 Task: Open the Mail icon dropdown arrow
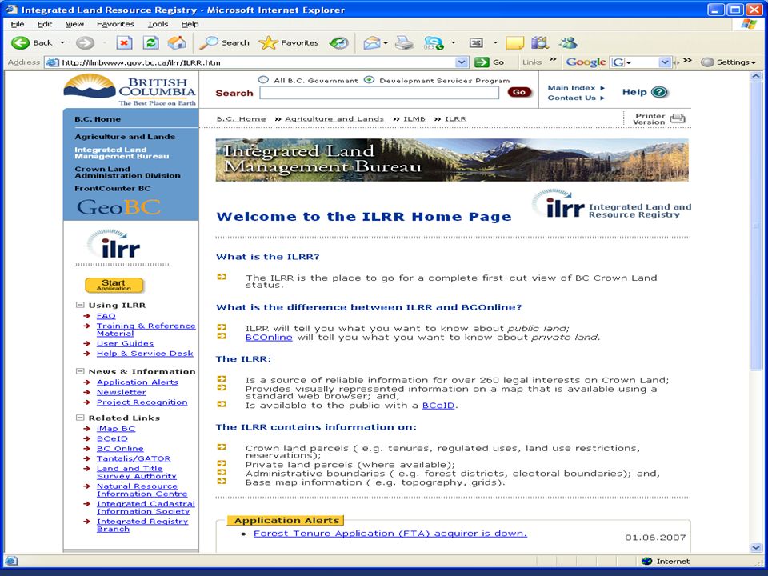click(386, 43)
